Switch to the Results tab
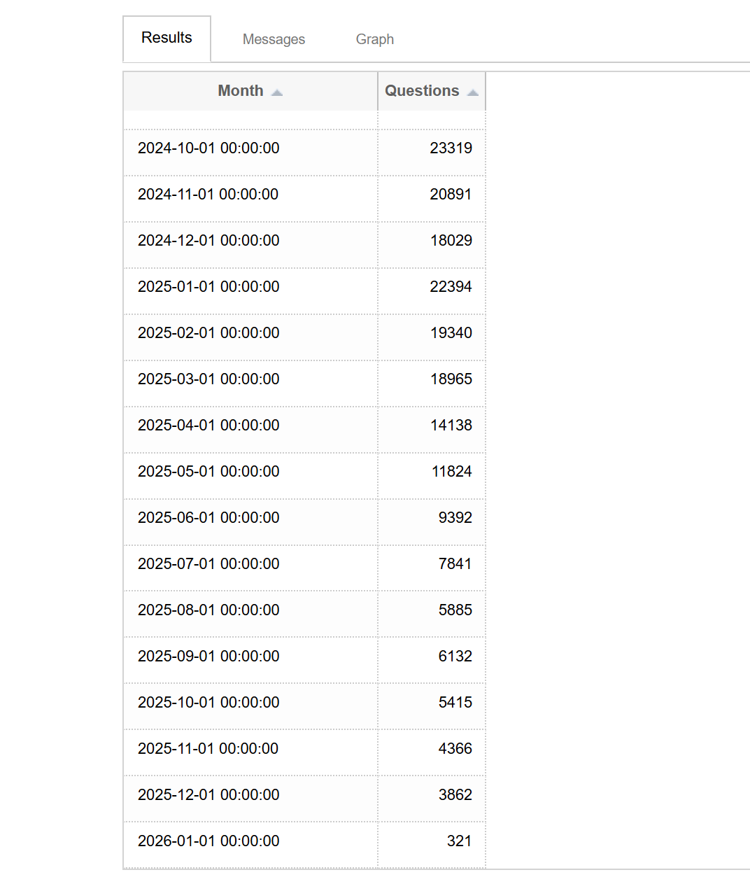The height and width of the screenshot is (884, 750). [167, 38]
